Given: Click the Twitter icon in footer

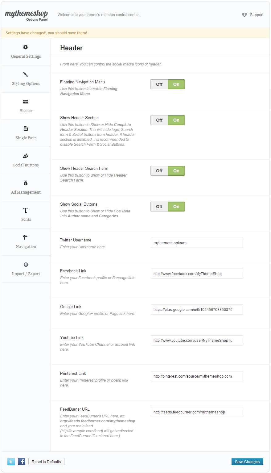Looking at the screenshot, I should coord(11,462).
